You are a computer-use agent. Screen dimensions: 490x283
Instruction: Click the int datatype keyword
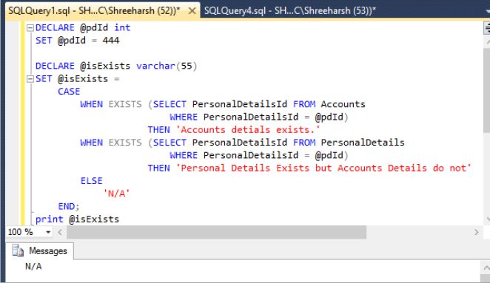click(122, 28)
